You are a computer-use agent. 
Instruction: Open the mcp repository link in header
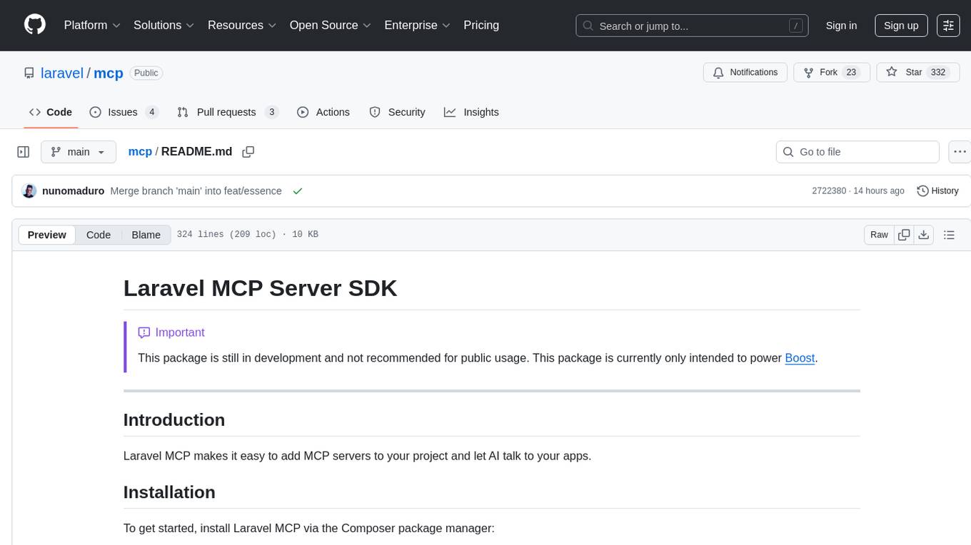[x=109, y=73]
